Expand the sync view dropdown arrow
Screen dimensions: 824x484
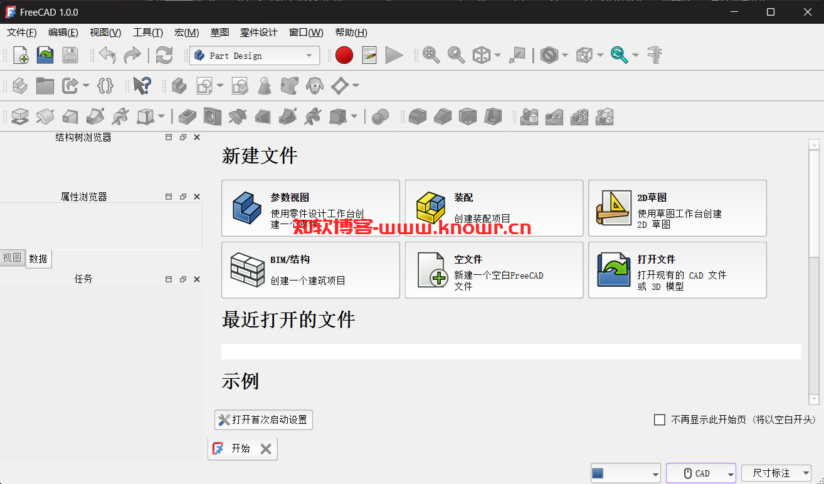[635, 56]
